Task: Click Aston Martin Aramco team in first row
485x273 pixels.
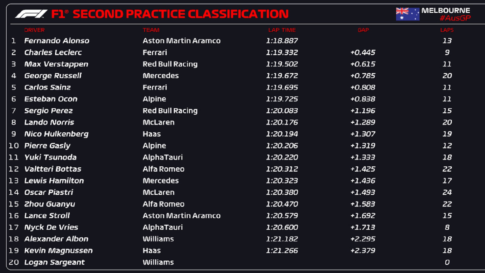Action: coord(182,41)
